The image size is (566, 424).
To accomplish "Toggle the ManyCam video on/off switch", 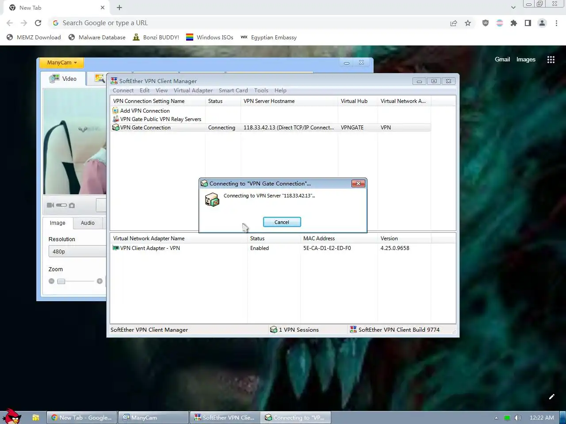I will tap(61, 205).
